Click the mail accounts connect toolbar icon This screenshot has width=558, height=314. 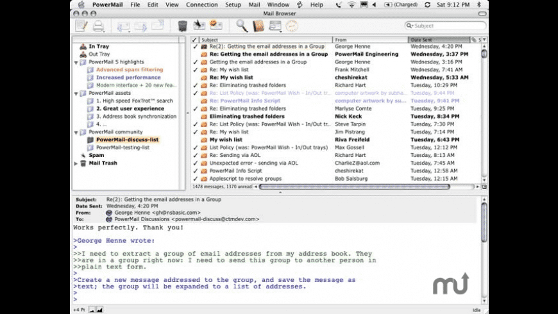pos(275,26)
